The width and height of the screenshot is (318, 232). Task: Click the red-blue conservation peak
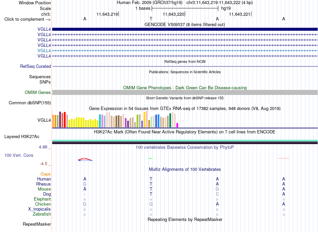point(85,159)
